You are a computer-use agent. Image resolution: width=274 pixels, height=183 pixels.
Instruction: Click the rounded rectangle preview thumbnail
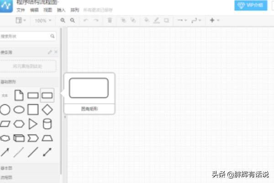tap(89, 88)
